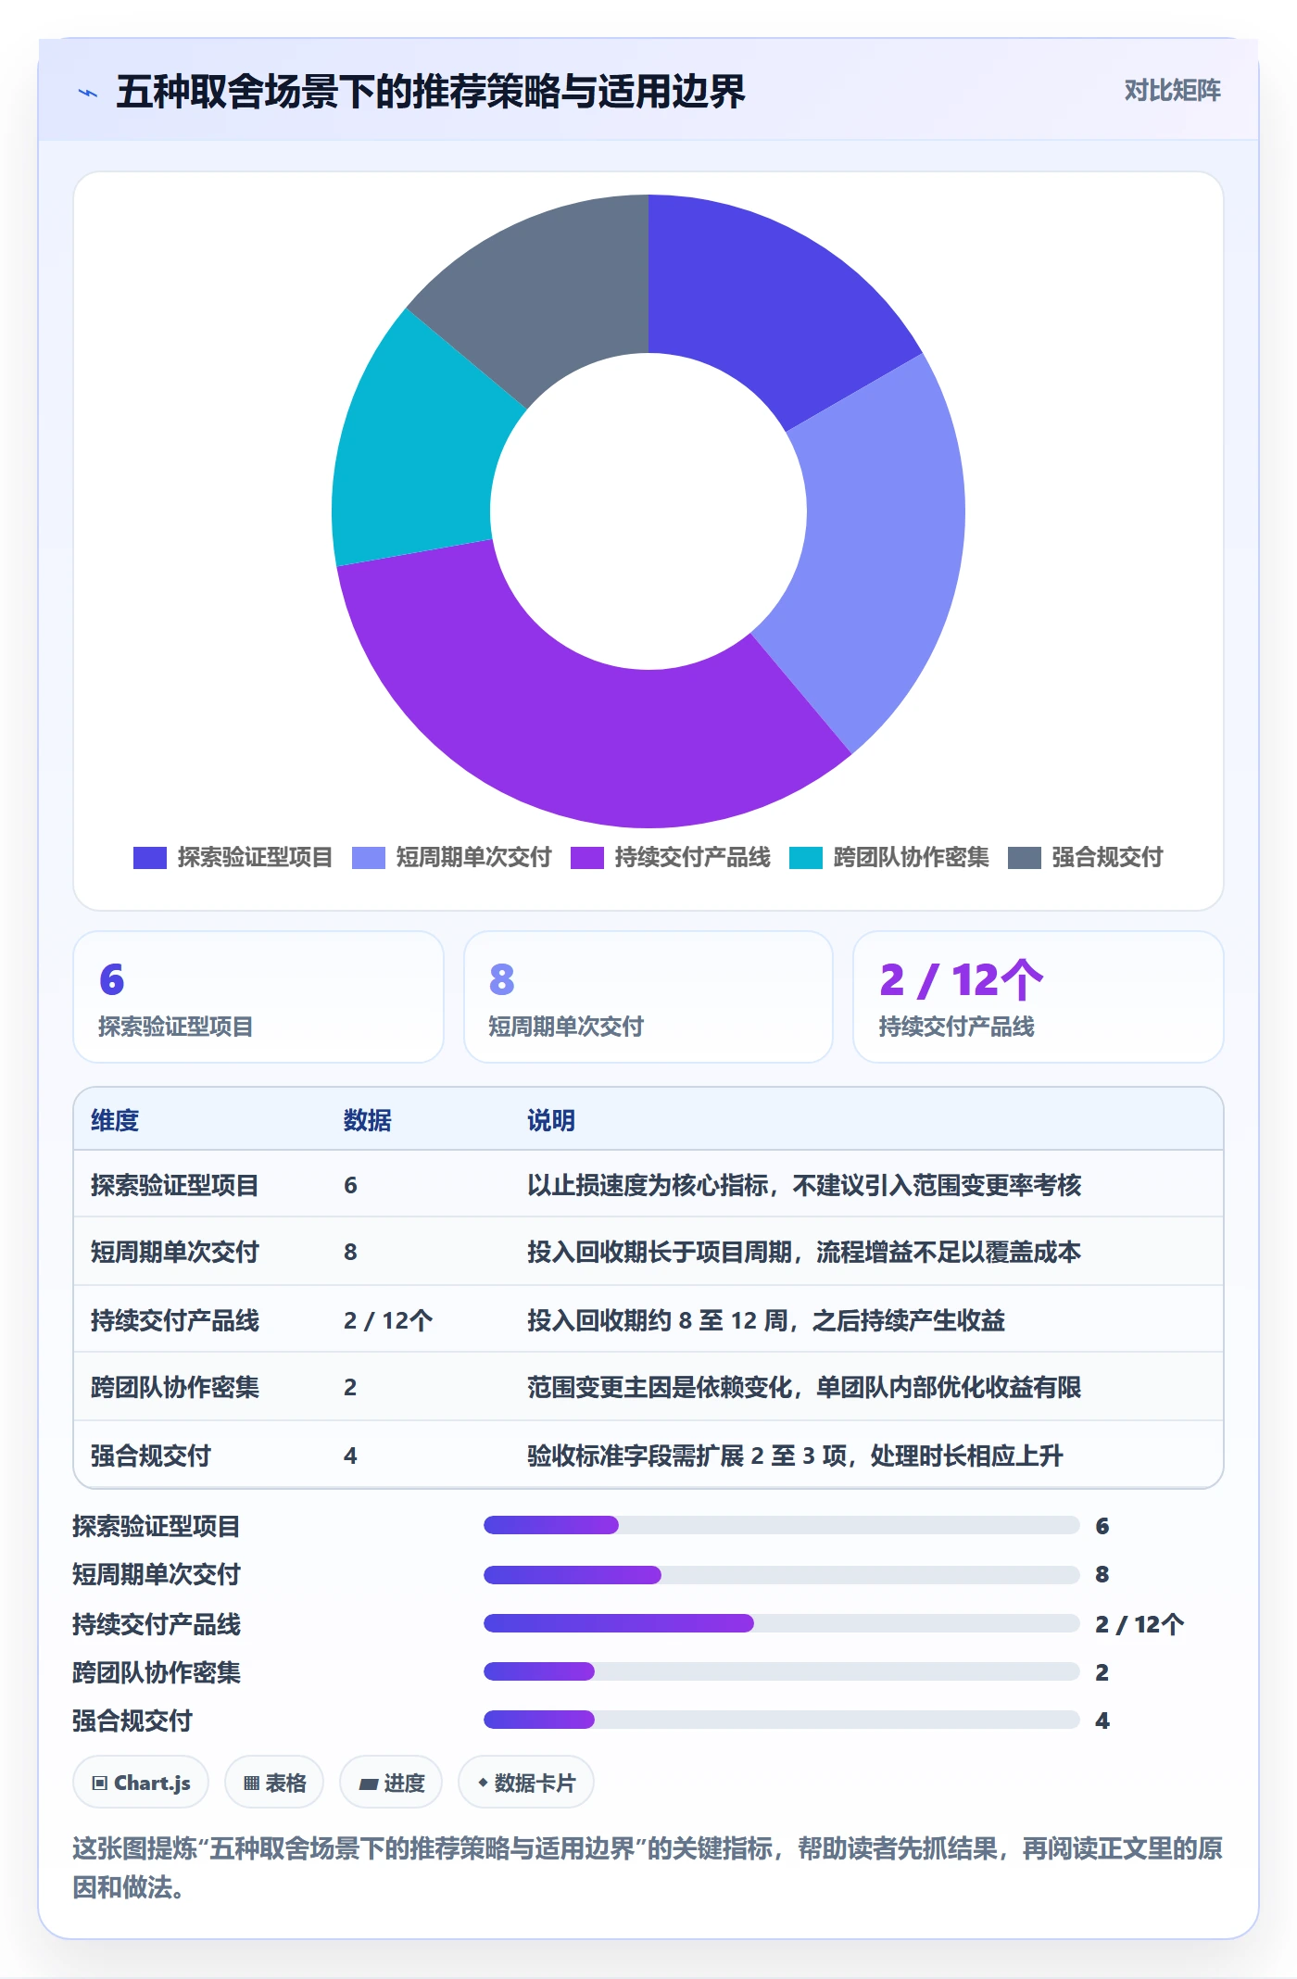
Task: Click the progress bar for 强合规交付
Action: 782,1720
